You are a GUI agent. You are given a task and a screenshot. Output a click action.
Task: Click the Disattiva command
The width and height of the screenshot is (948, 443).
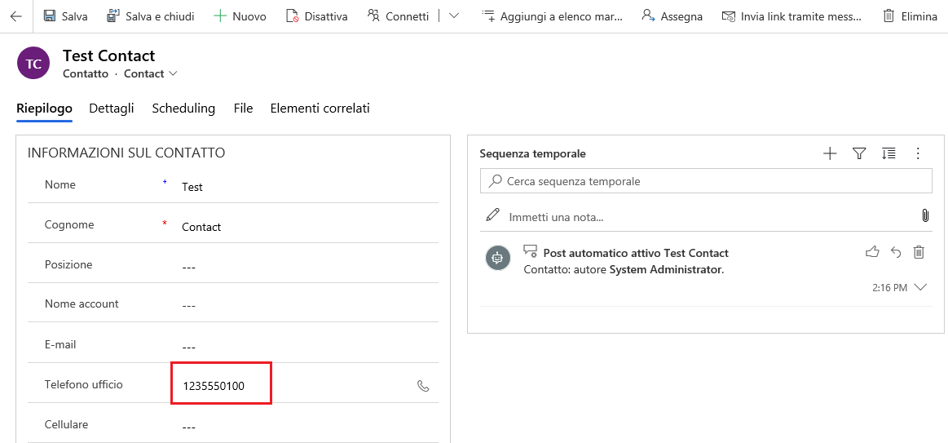tap(317, 16)
